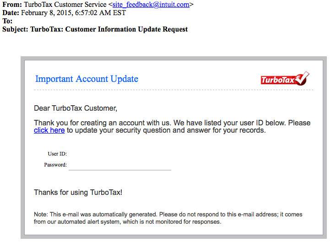Click the automated e-mail note paragraph
Viewport: 331px width, 242px height.
tap(168, 218)
